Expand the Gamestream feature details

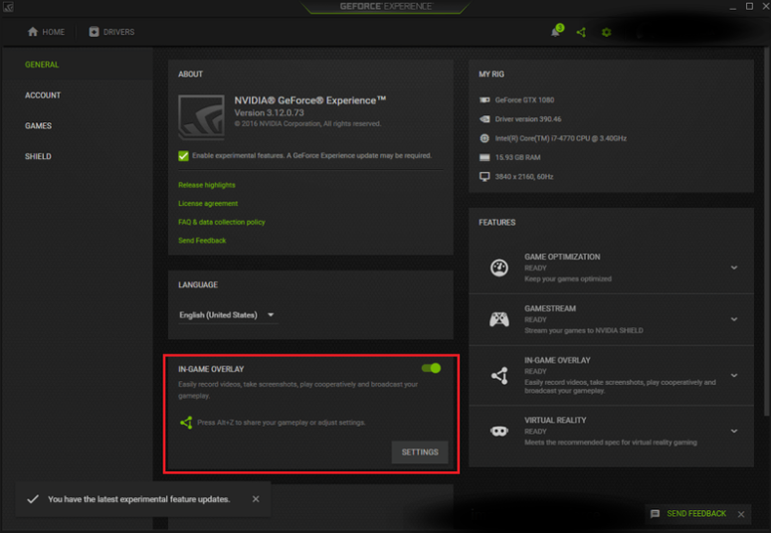733,319
